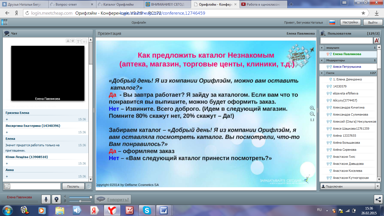Open the emoticon picker in chat
Viewport: 384px width, 216px height.
pos(7,186)
